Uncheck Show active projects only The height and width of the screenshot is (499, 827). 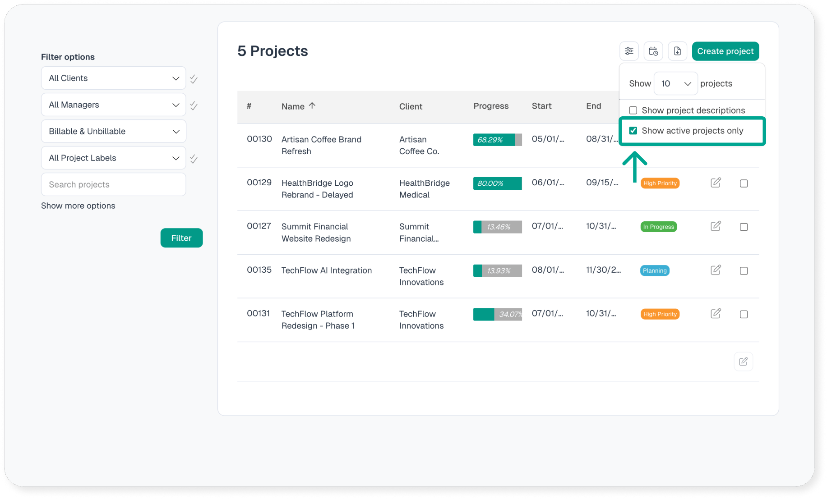[633, 131]
